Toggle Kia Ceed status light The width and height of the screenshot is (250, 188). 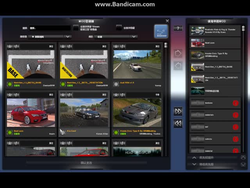pyautogui.click(x=63, y=132)
